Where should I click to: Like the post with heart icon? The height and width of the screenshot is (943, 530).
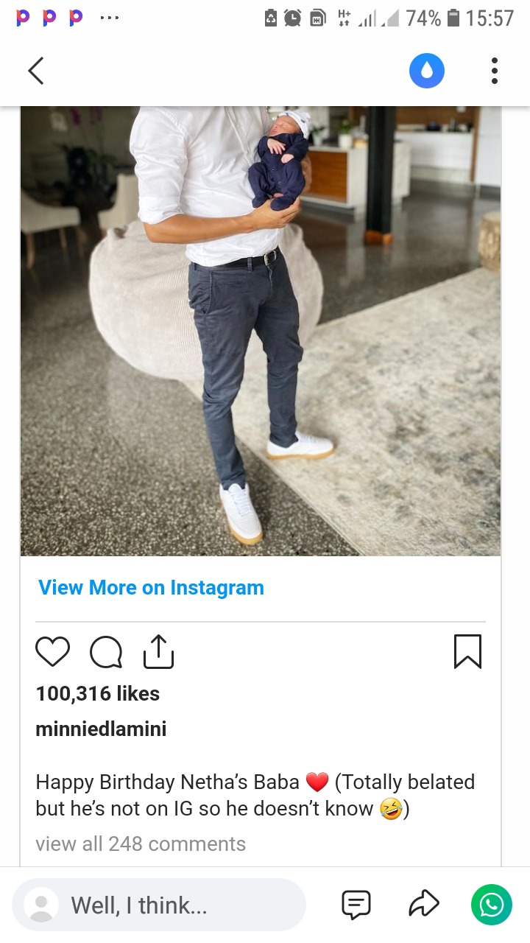pos(52,652)
